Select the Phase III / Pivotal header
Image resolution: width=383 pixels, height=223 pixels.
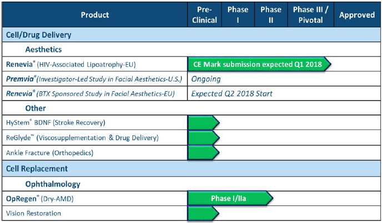click(x=311, y=15)
